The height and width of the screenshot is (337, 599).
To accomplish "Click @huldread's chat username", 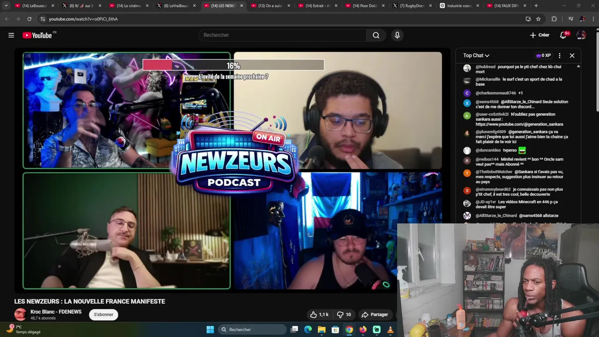I will tap(485, 67).
